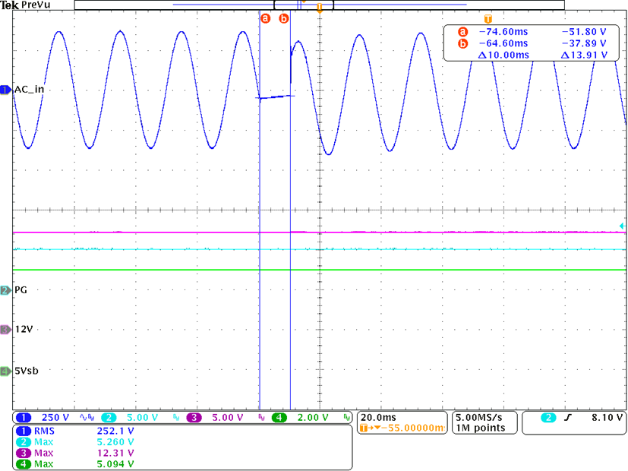
Task: Click the trigger delay value -55.00000ms
Action: coord(406,428)
